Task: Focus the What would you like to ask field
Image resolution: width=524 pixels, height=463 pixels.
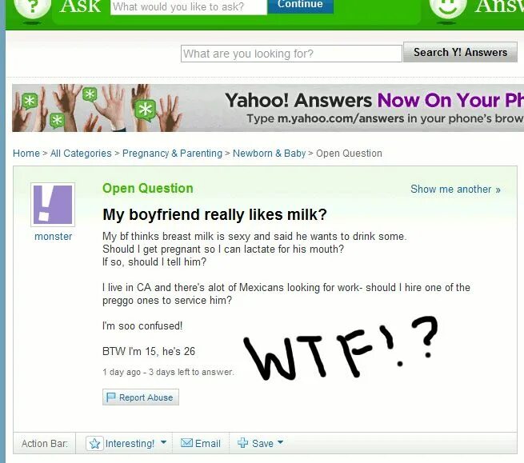Action: [189, 6]
